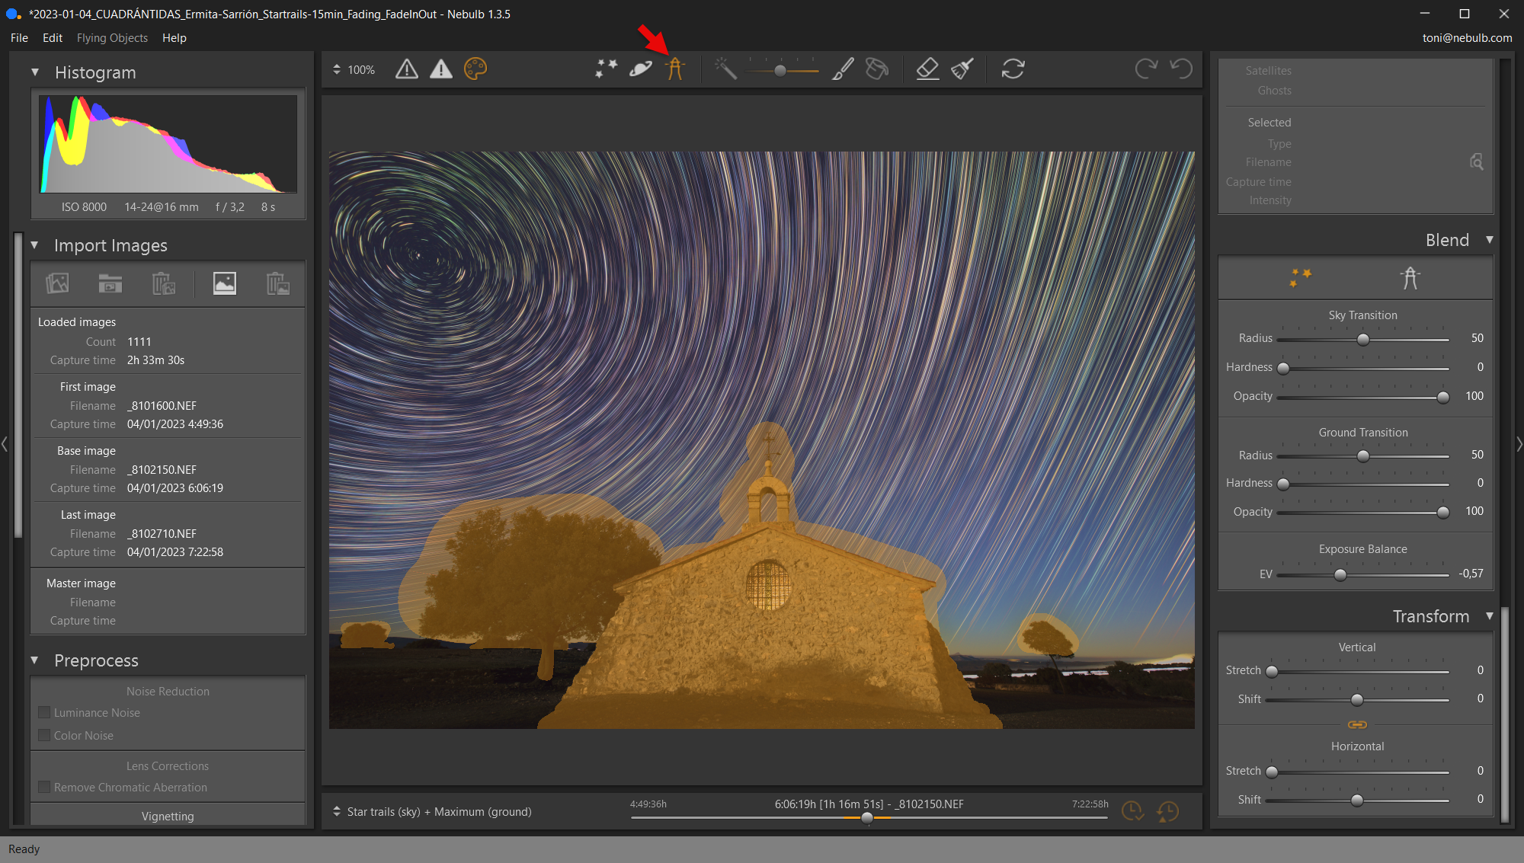Click the tower icon in Blend panel
This screenshot has width=1524, height=863.
[x=1410, y=278]
